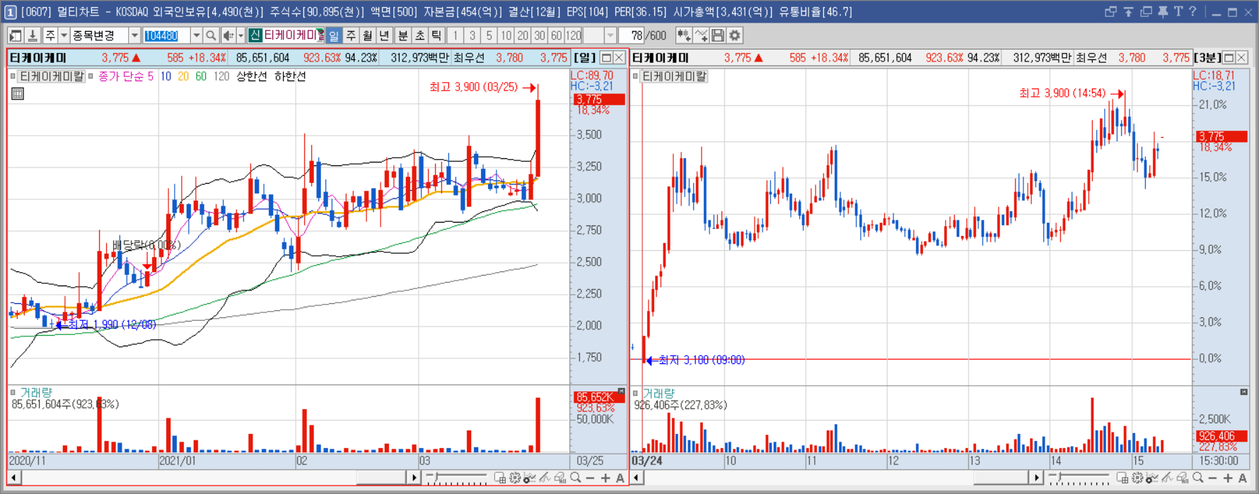
Task: Open the 종목변경 dropdown
Action: coord(134,35)
